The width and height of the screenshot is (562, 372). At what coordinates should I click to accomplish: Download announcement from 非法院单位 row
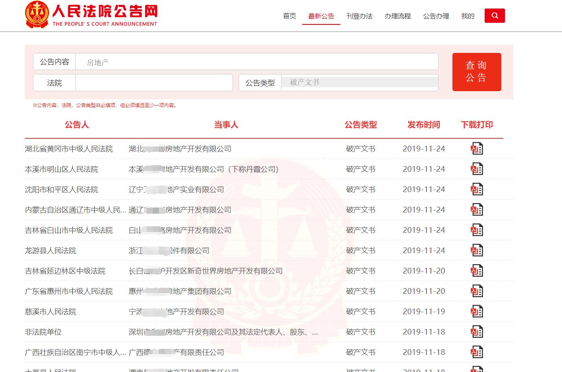coord(476,331)
